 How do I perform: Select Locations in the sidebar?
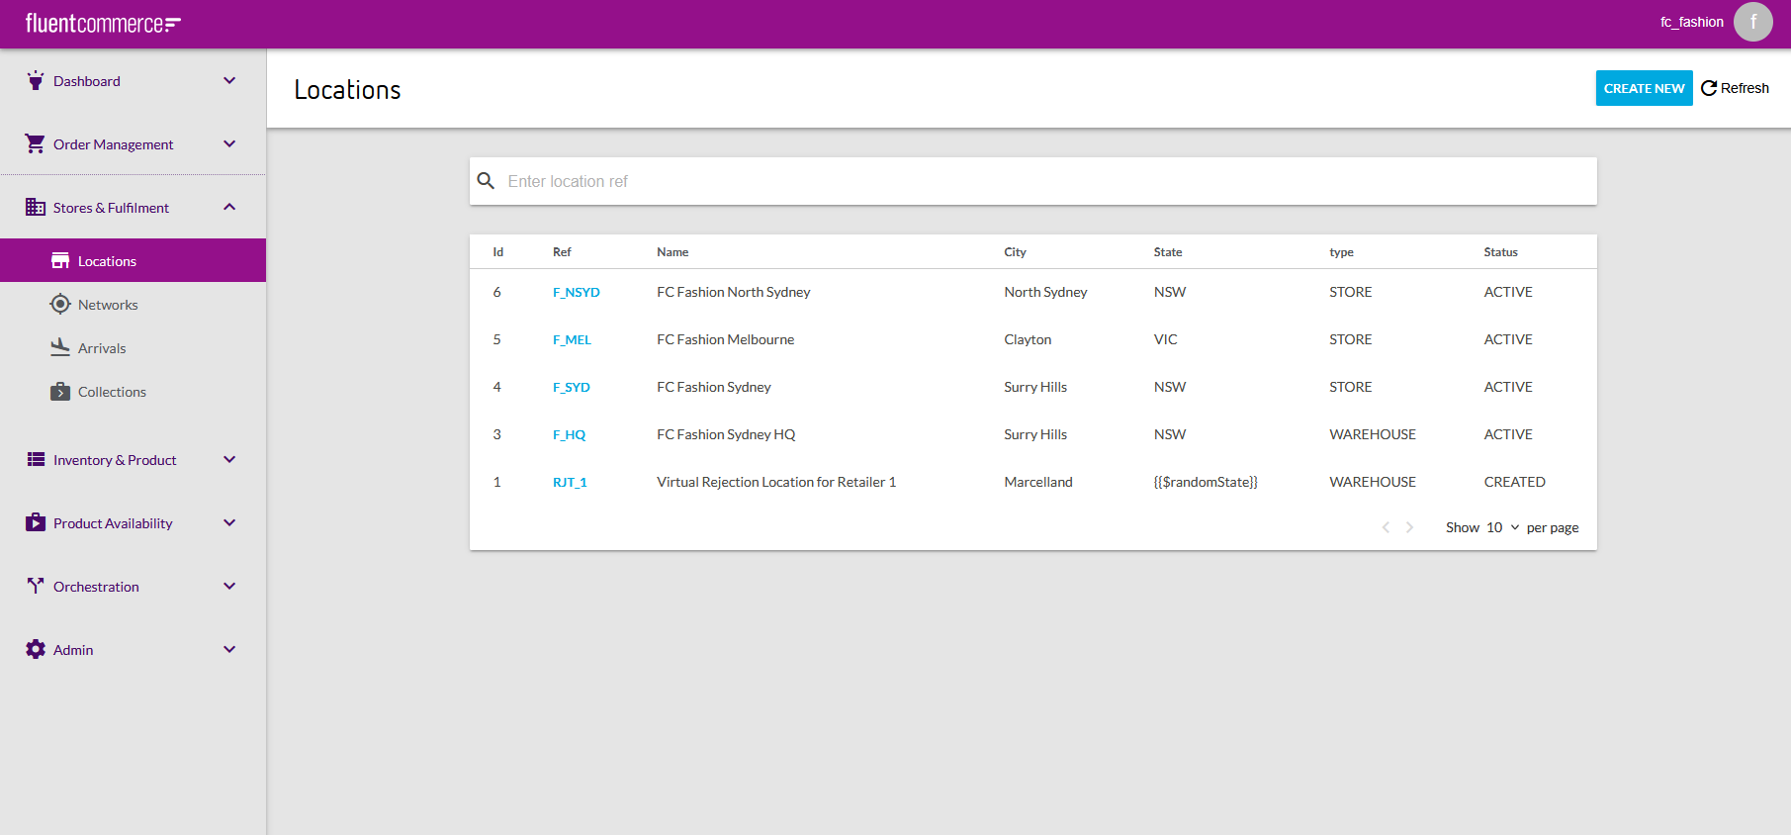click(107, 261)
